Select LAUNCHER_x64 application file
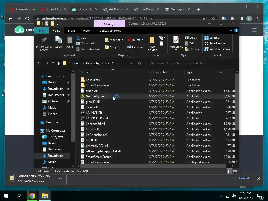 tap(97, 118)
